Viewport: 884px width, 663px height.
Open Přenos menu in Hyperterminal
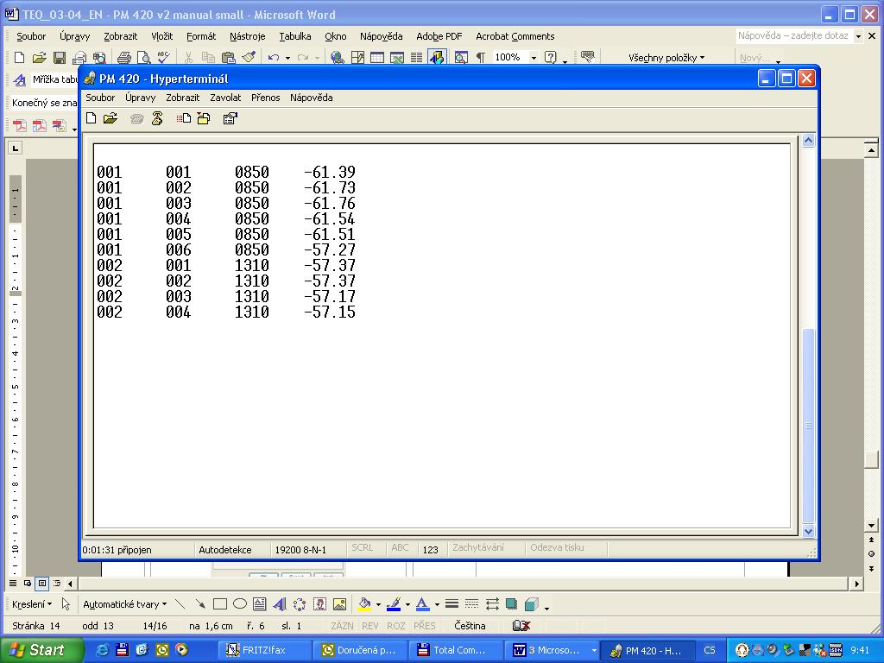266,98
